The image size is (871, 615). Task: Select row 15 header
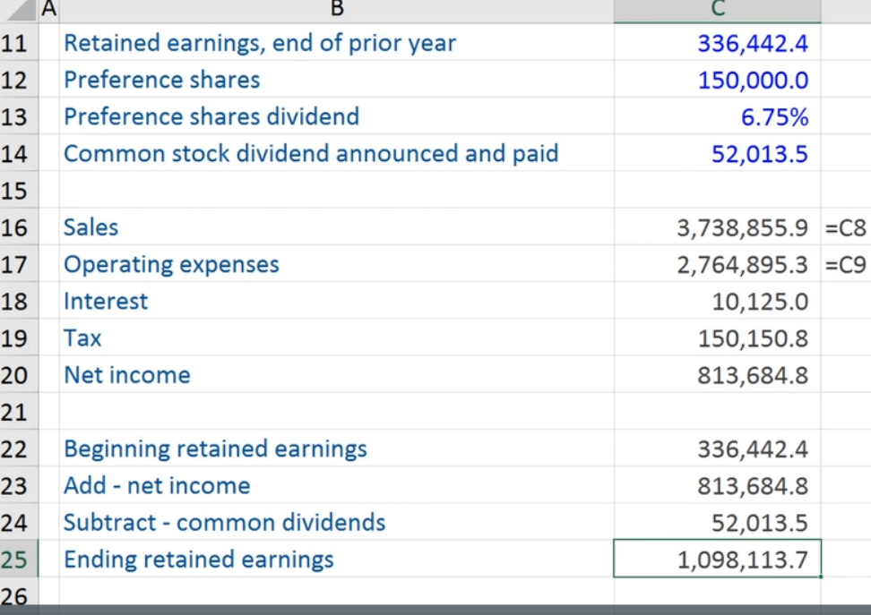pos(19,190)
